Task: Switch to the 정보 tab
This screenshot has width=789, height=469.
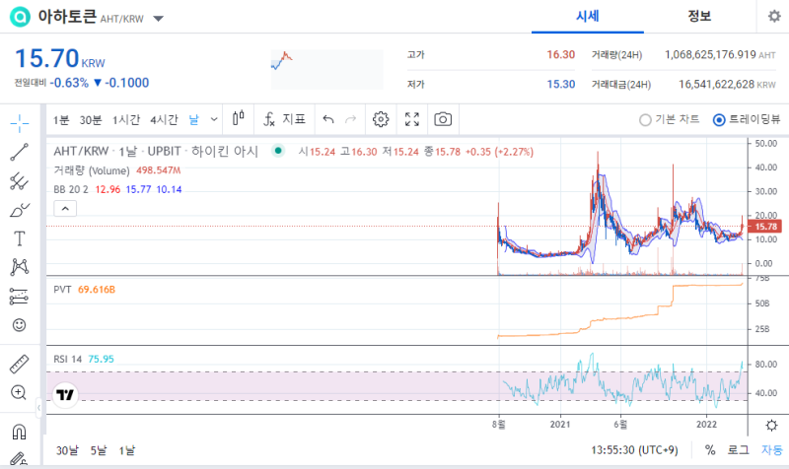Action: point(699,17)
